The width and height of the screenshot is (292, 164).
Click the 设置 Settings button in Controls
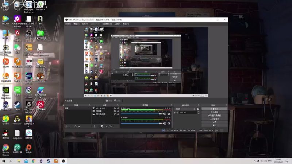point(214,122)
